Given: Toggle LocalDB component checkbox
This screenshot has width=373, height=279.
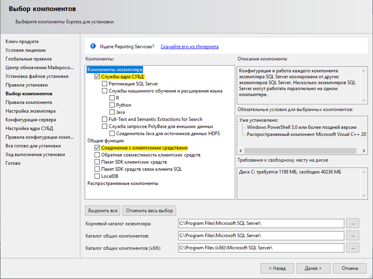Looking at the screenshot, I should pos(97,176).
